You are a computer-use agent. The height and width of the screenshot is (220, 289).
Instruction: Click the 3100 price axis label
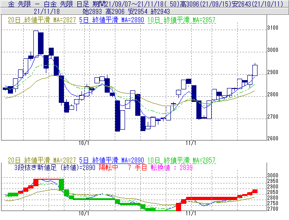(273, 28)
